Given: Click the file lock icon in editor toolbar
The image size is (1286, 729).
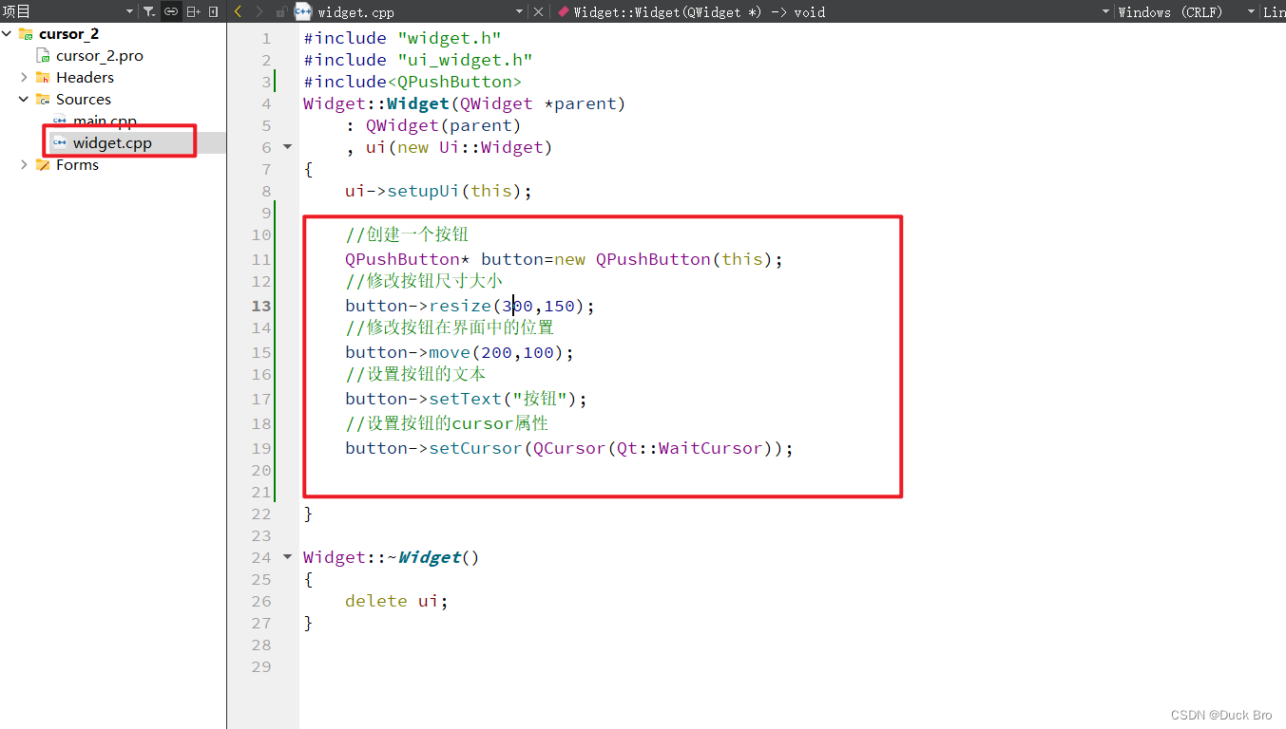Looking at the screenshot, I should coord(280,12).
